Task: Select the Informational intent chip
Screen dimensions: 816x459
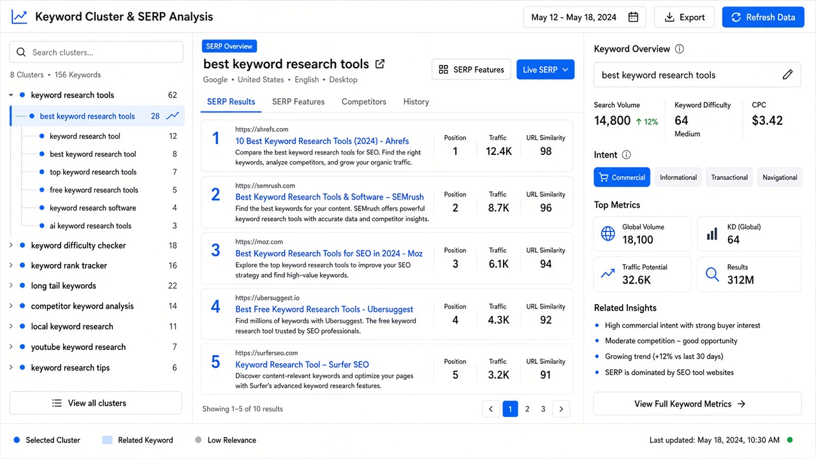Action: pos(678,177)
